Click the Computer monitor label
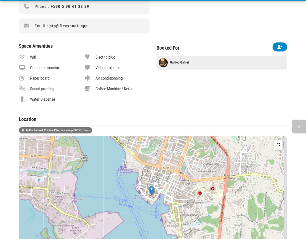306x239 pixels. point(45,68)
